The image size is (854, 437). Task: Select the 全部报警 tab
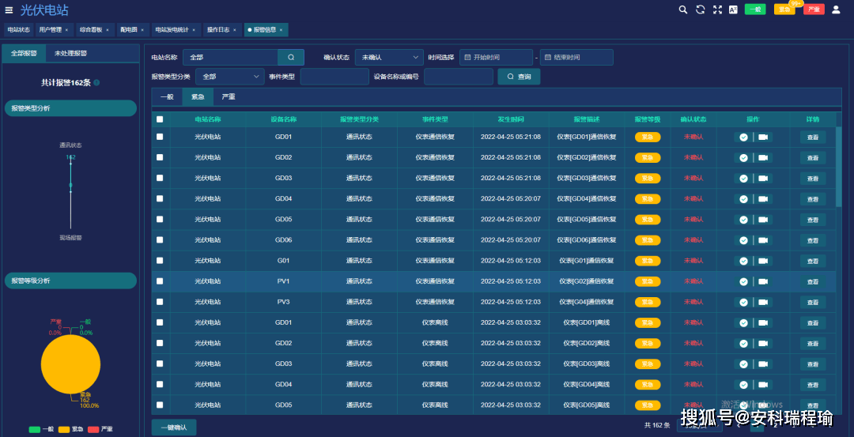tap(24, 53)
